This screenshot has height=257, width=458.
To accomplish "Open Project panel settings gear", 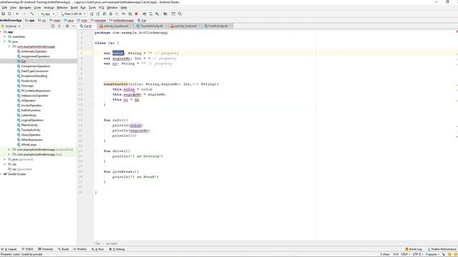I will pos(67,26).
